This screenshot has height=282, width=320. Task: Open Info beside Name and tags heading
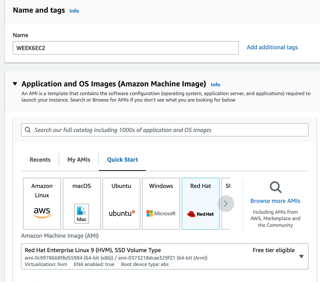[x=74, y=11]
